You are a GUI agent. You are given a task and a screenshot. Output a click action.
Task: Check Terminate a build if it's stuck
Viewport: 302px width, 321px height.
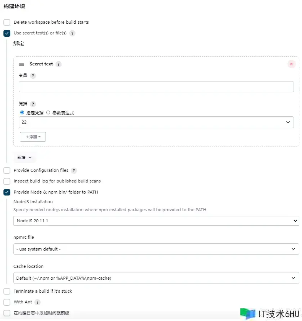pyautogui.click(x=7, y=292)
